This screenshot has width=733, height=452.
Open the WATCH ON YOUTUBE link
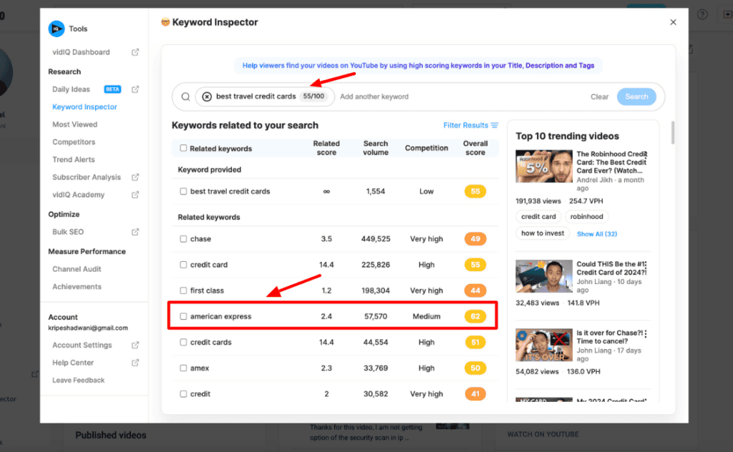click(x=545, y=433)
